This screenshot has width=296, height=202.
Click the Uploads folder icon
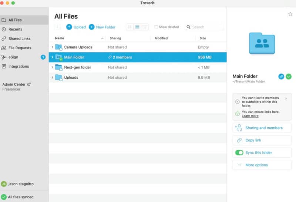coord(59,77)
